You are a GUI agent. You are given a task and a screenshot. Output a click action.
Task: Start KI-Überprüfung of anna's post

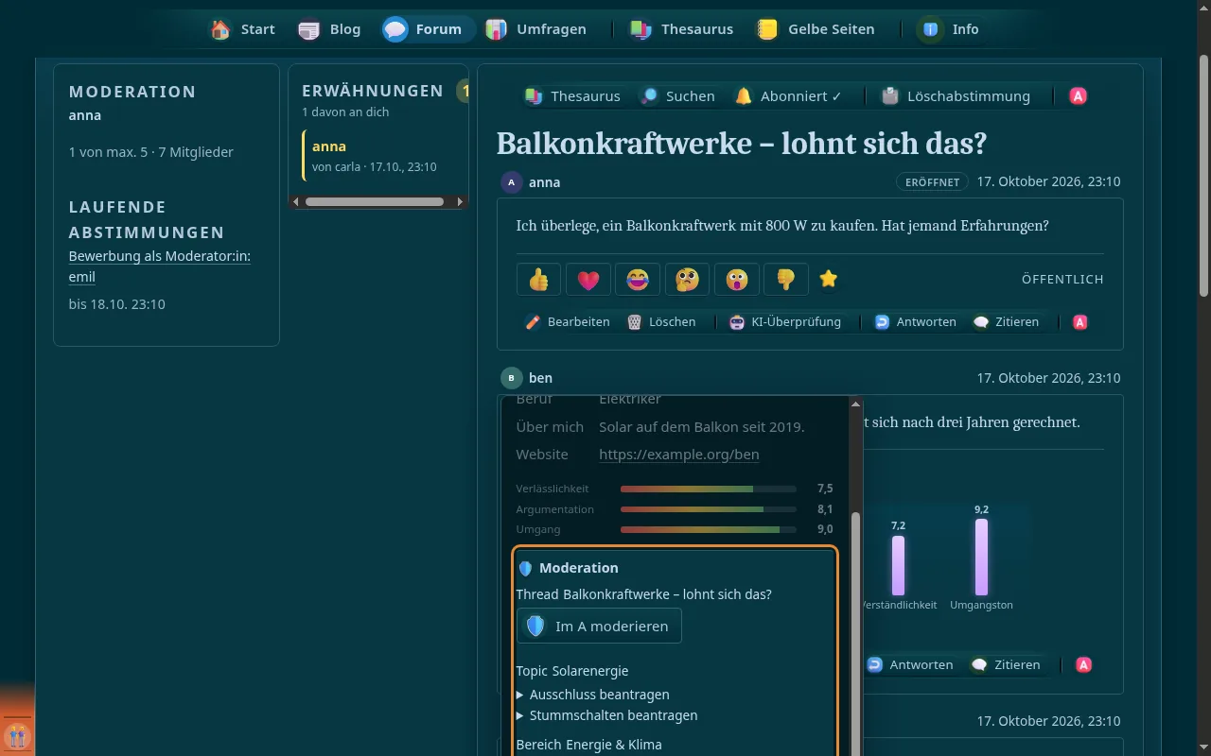[784, 322]
